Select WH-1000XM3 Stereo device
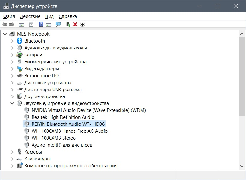The width and height of the screenshot is (246, 180). (53, 138)
